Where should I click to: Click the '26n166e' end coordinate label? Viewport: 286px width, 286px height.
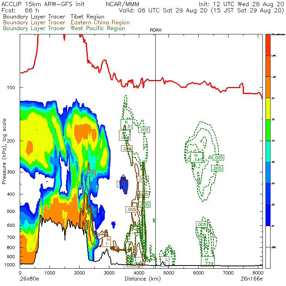[x=252, y=279]
